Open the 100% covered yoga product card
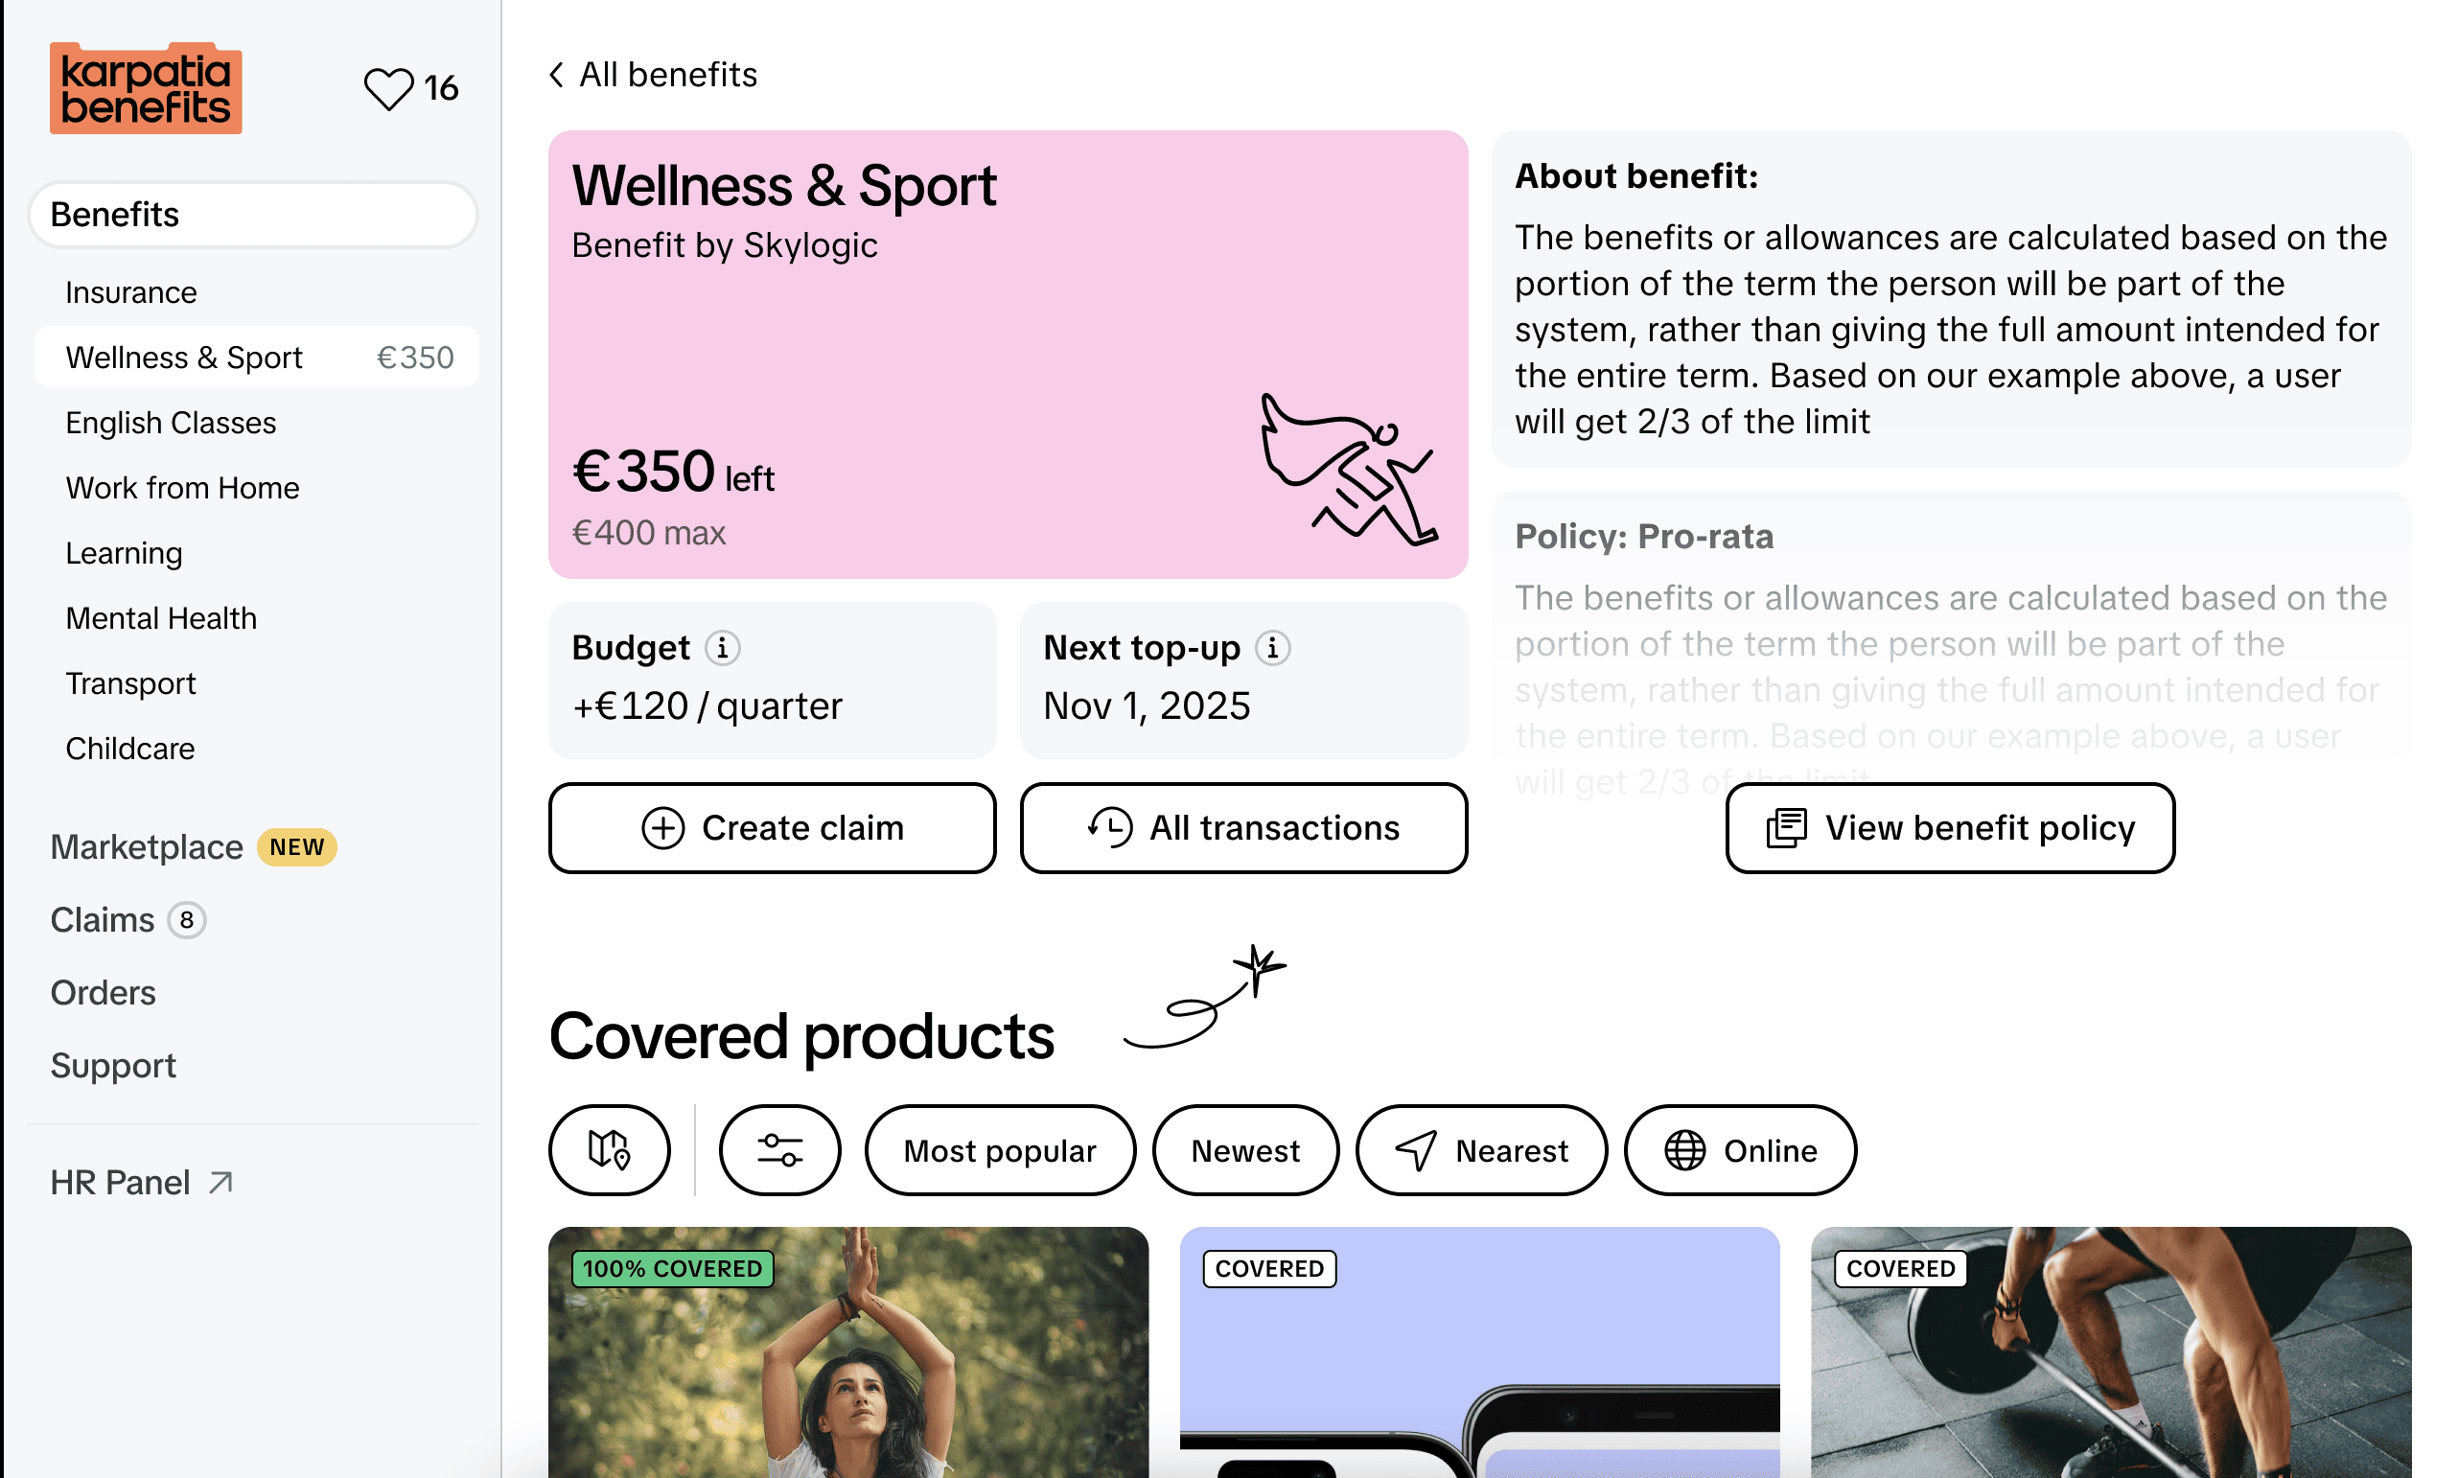This screenshot has width=2458, height=1478. (x=848, y=1351)
